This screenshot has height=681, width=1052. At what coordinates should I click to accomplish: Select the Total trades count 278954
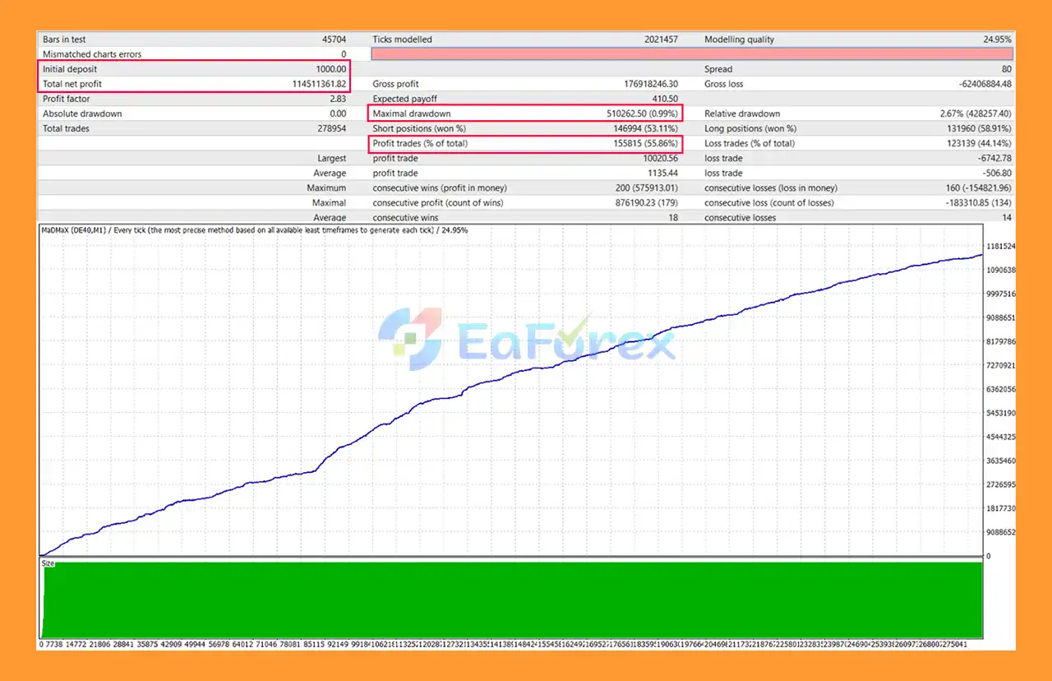tap(331, 128)
